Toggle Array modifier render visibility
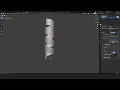The height and width of the screenshot is (90, 120). click(114, 33)
